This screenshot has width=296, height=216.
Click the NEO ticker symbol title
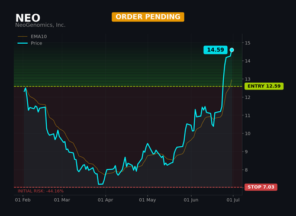[28, 18]
